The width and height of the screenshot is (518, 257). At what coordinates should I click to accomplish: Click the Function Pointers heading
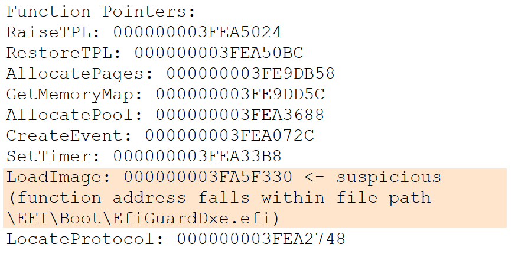click(100, 12)
